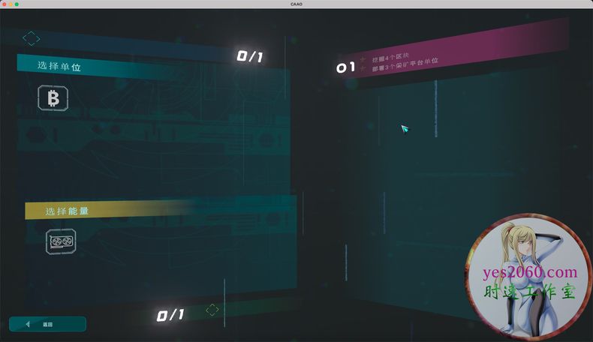
Task: Click the second star beside 部署3个采矿平台单位
Action: (364, 68)
